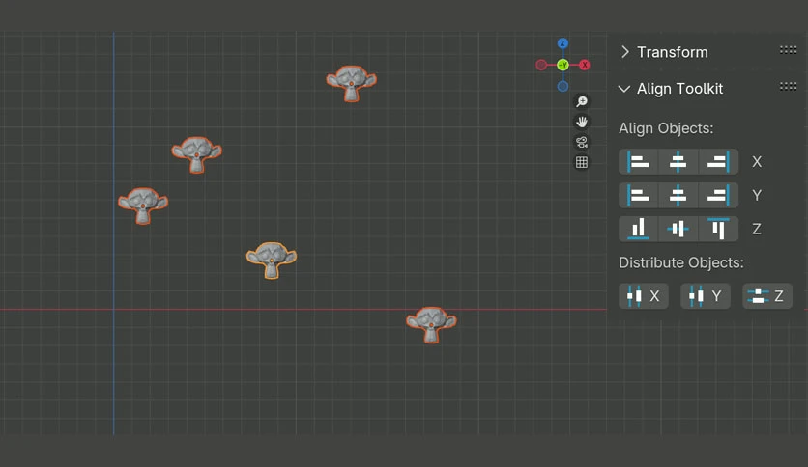Distribute objects along Z axis
The image size is (808, 467).
(x=767, y=296)
